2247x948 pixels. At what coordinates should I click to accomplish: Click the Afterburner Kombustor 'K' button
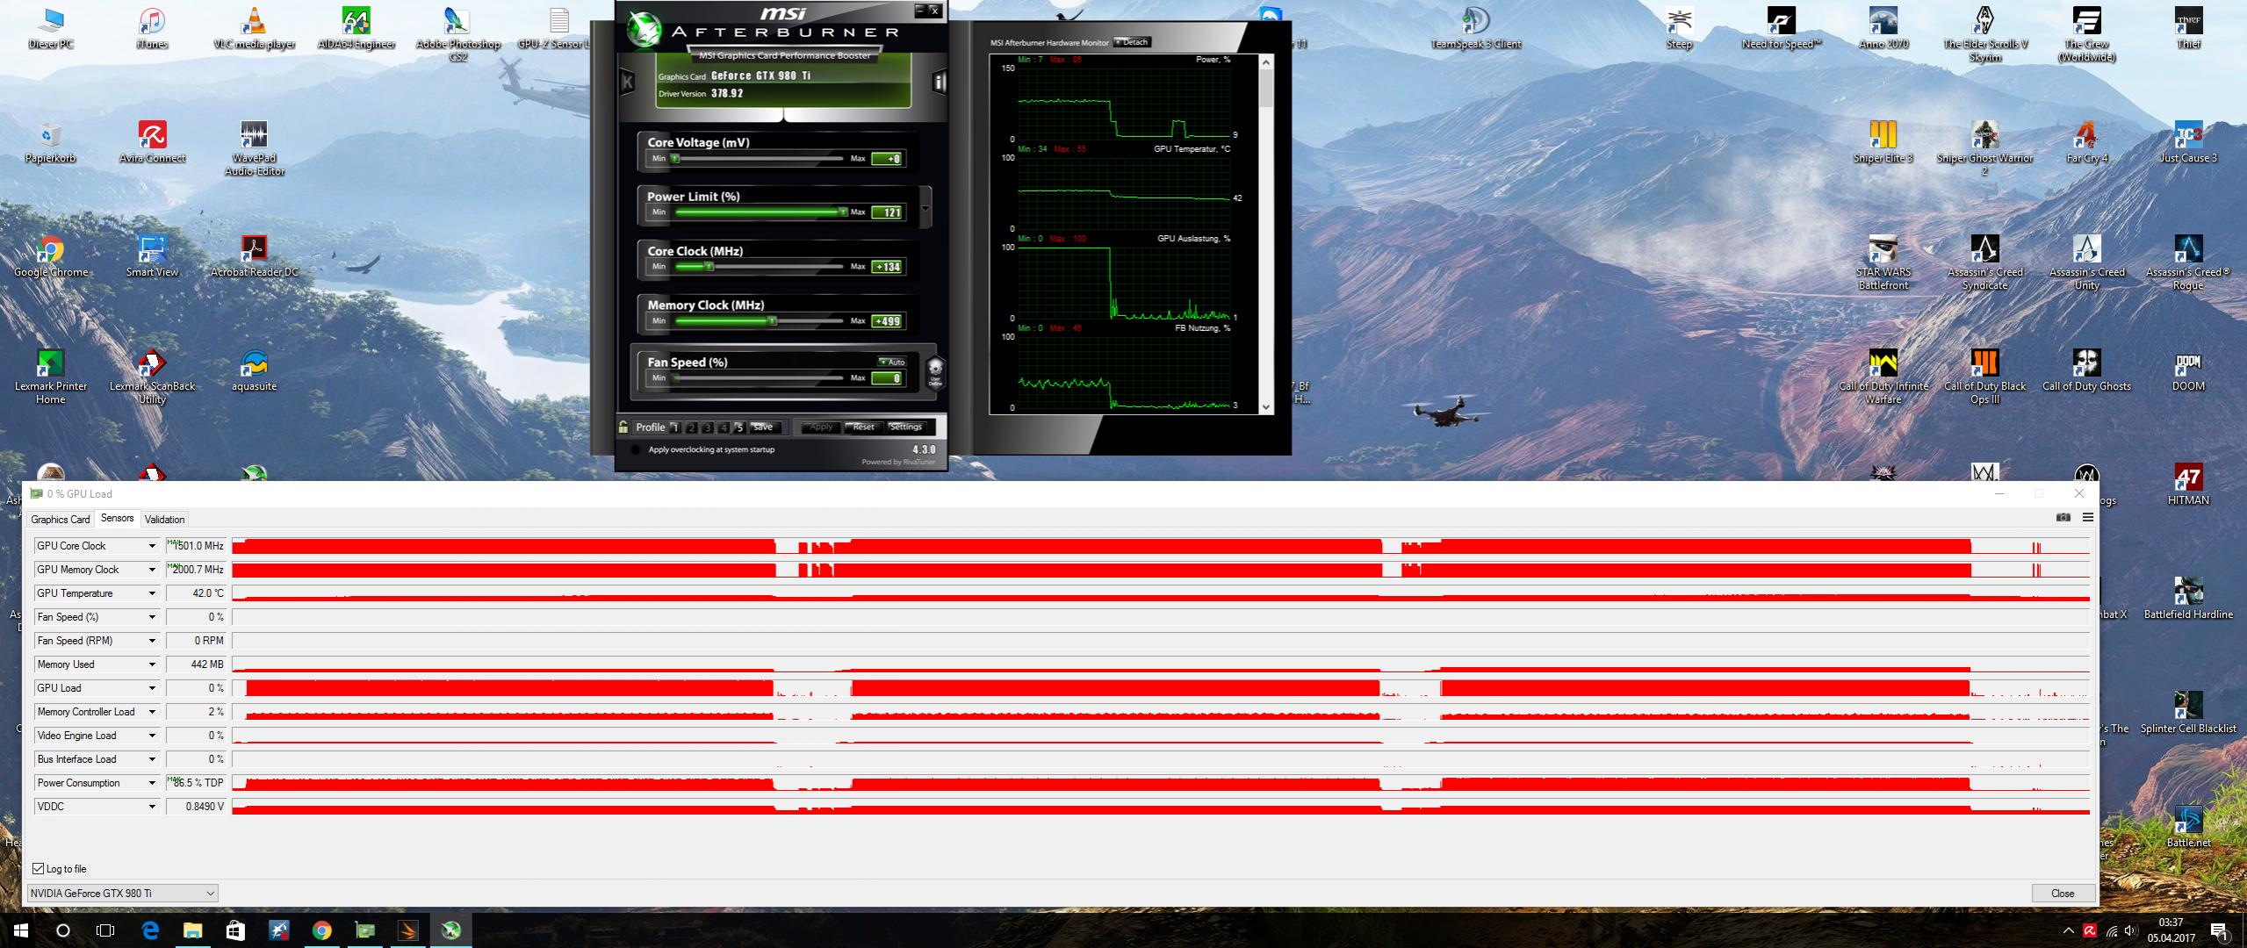[627, 83]
